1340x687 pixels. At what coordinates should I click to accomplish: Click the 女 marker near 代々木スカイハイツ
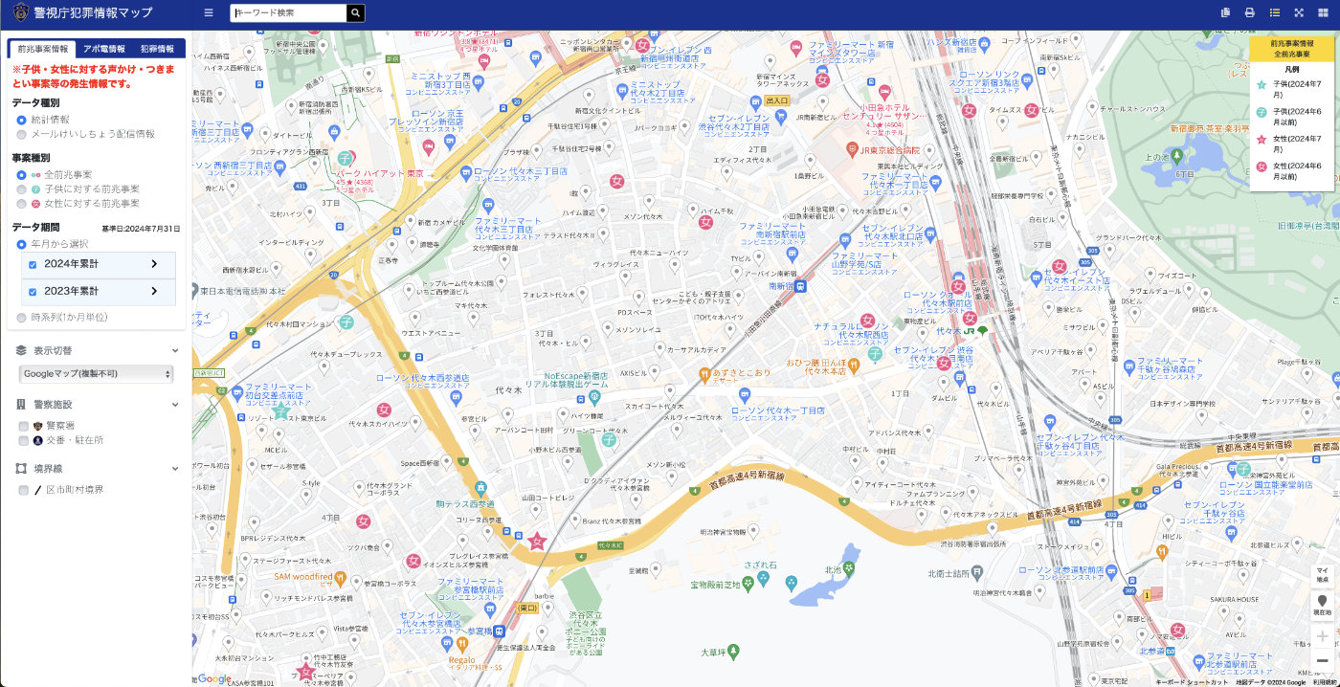pyautogui.click(x=384, y=410)
